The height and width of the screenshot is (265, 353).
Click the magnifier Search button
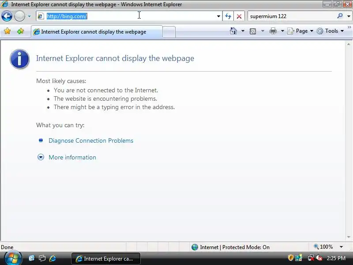click(x=340, y=16)
